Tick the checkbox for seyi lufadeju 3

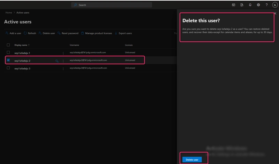tap(8, 68)
